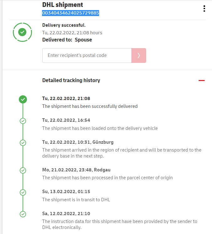Submit postal code with the red arrow button
The height and width of the screenshot is (234, 212).
(x=139, y=55)
